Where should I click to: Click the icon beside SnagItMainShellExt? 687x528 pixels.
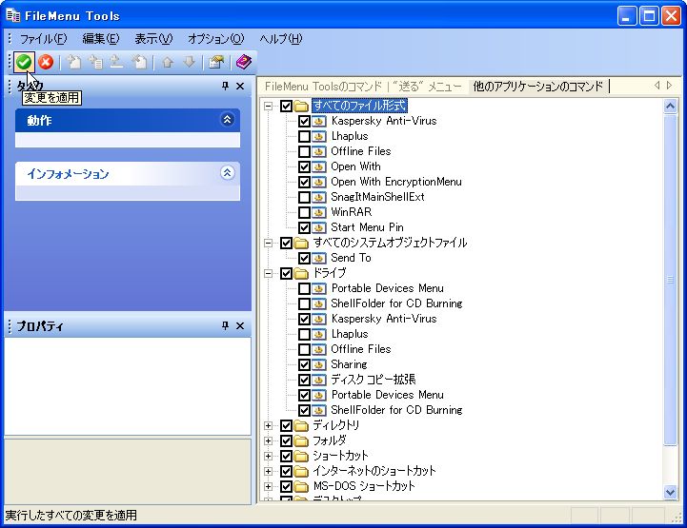(319, 197)
